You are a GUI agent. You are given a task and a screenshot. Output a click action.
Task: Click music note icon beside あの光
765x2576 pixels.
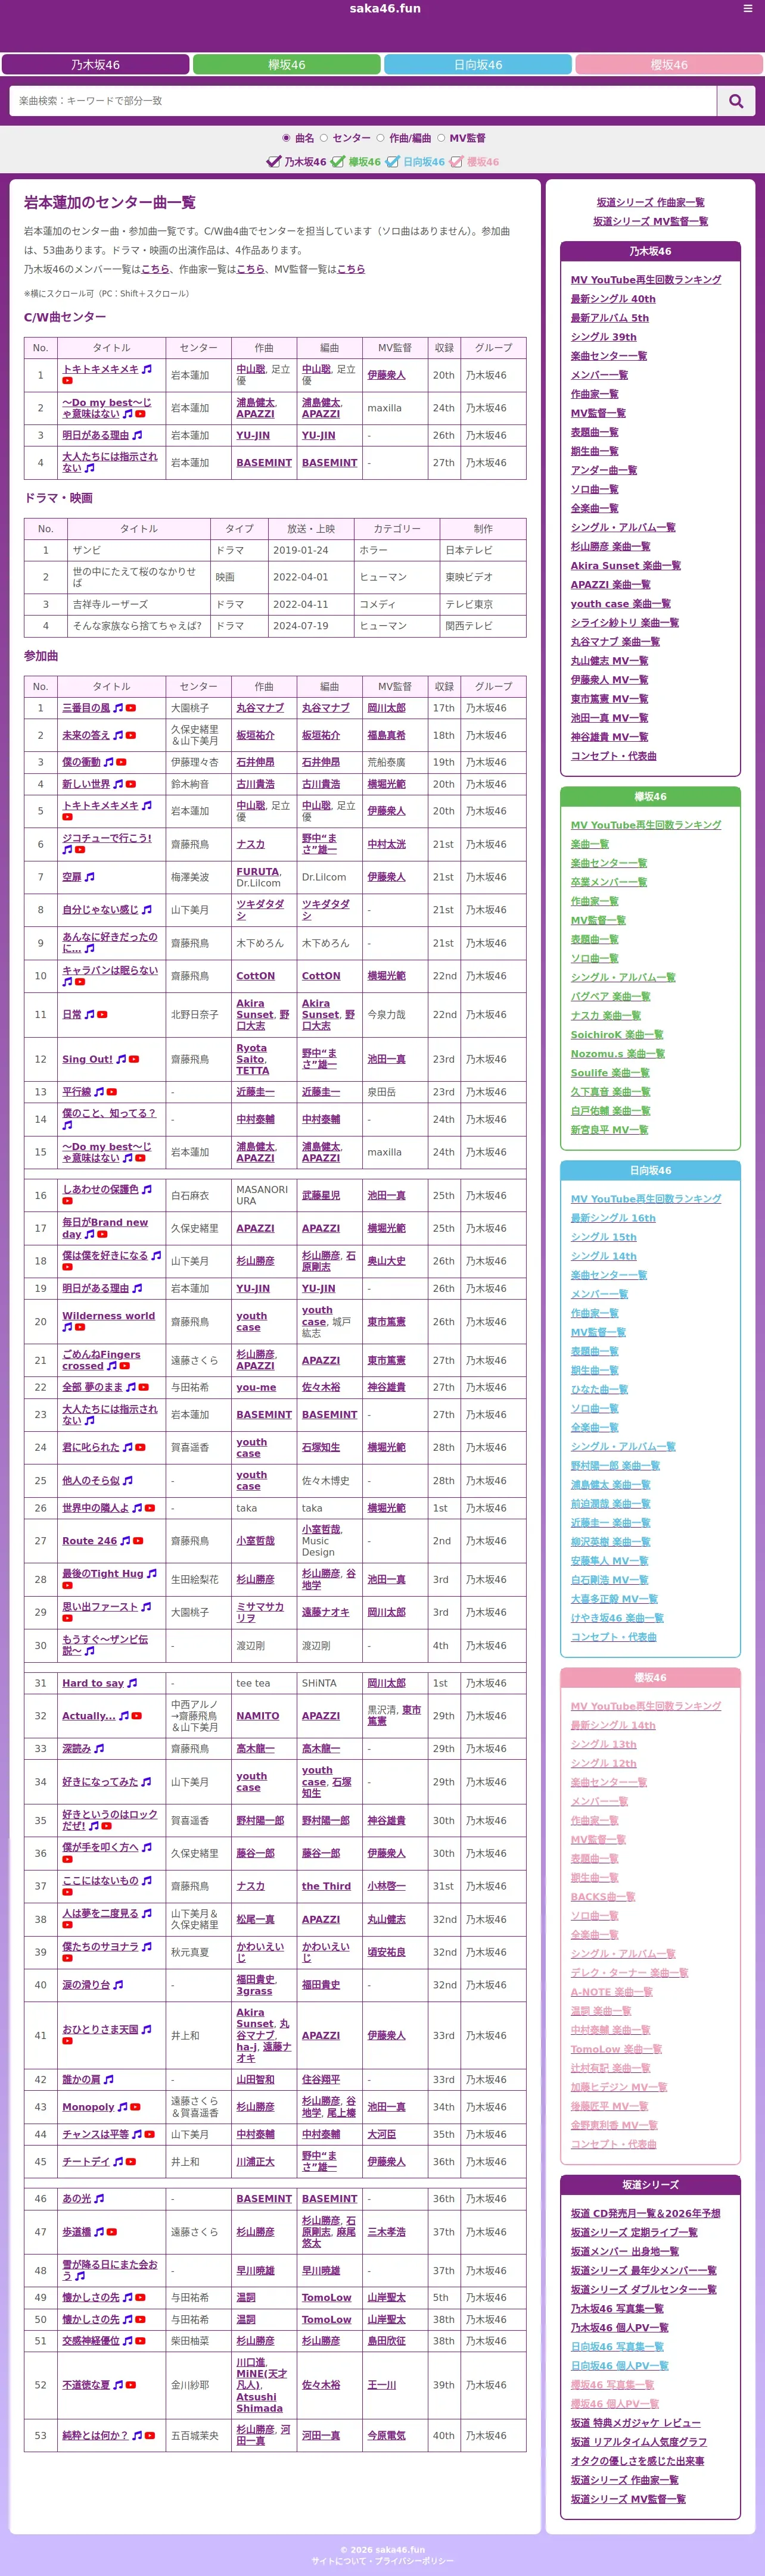99,2199
